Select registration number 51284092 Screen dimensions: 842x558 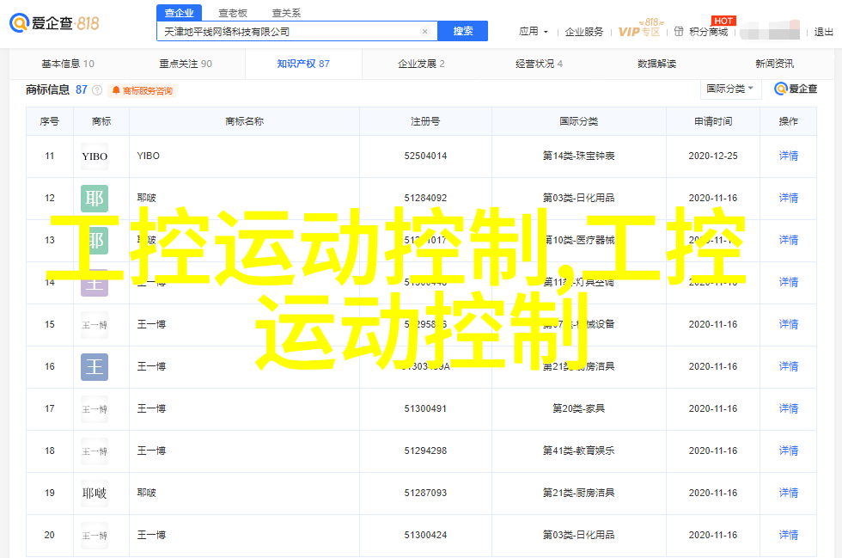point(425,198)
